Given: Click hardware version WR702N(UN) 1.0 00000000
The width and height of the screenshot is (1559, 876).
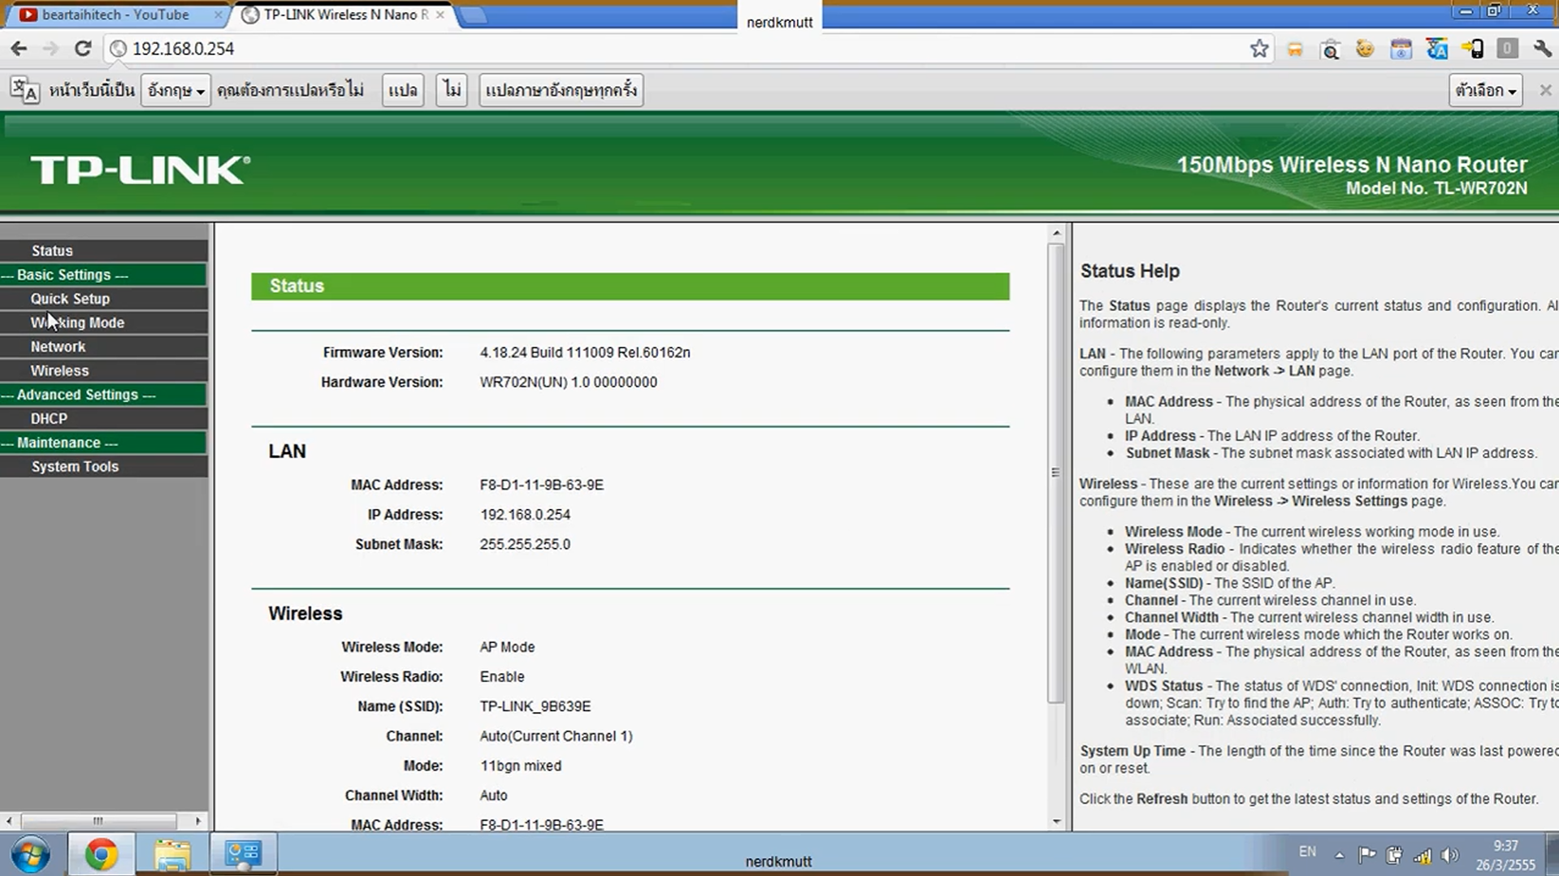Looking at the screenshot, I should 569,382.
